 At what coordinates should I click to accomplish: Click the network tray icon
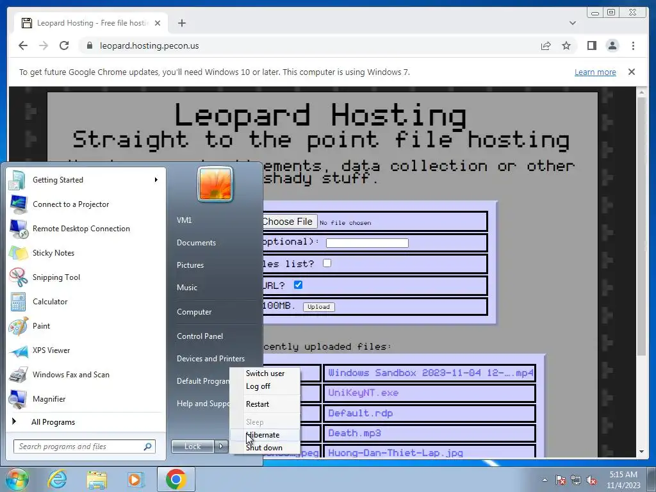(x=576, y=480)
